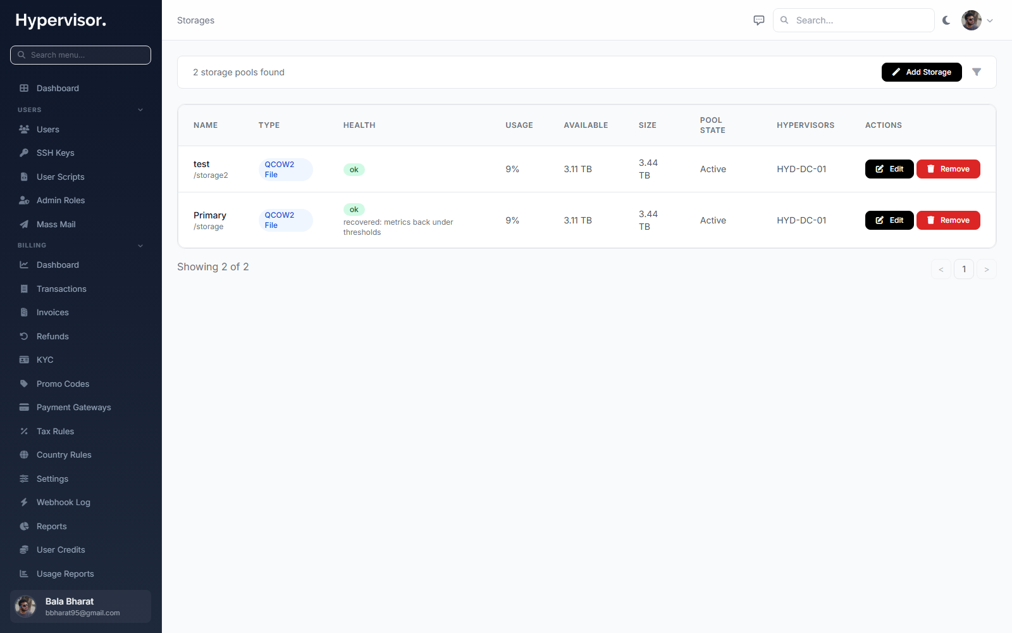The height and width of the screenshot is (633, 1012).
Task: Remove the Primary storage pool
Action: click(x=948, y=220)
